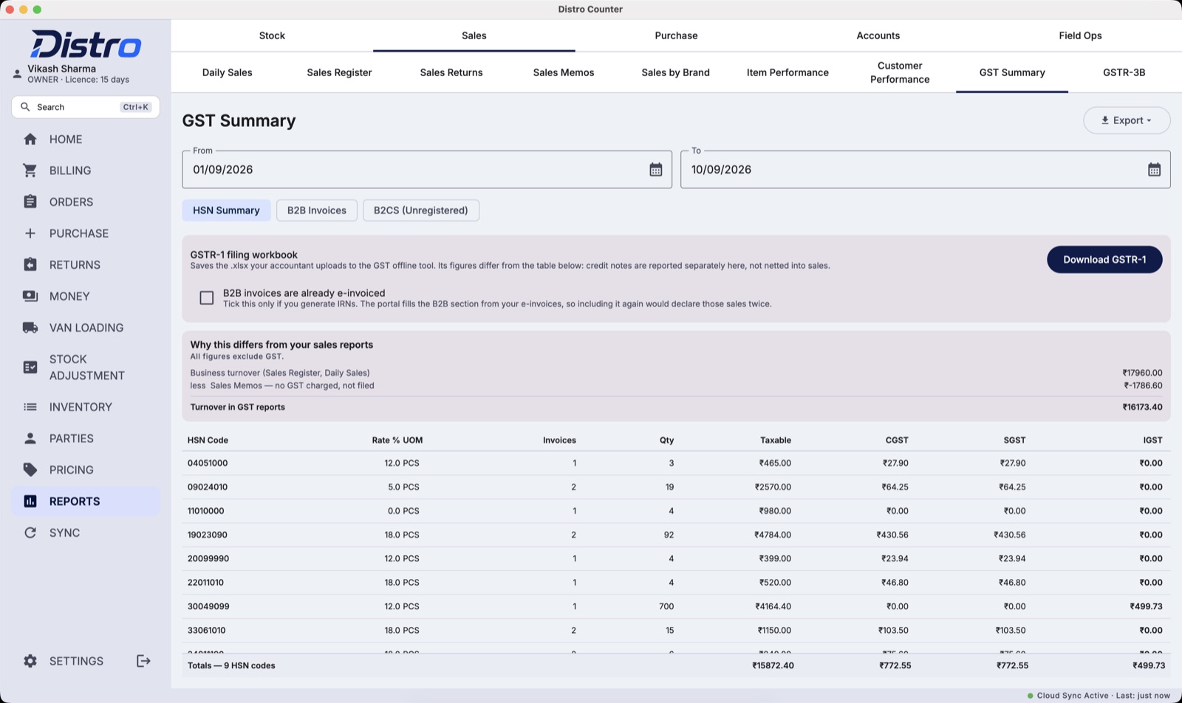Open the Sales by Brand sub-tab
The width and height of the screenshot is (1182, 703).
coord(675,72)
